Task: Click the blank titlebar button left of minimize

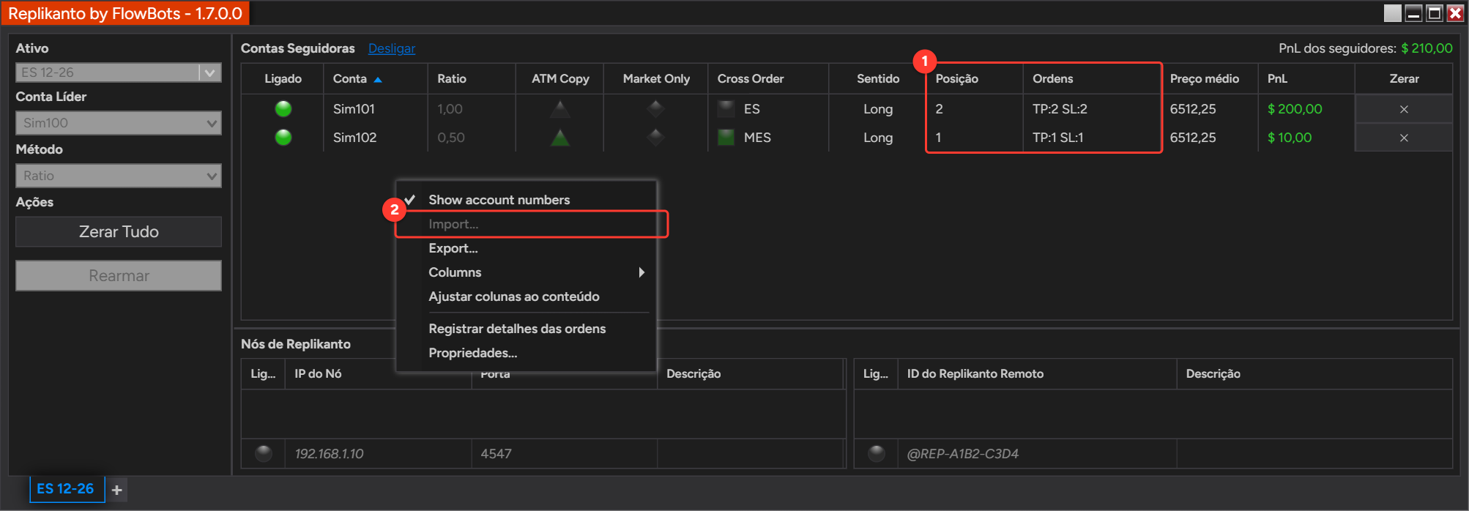Action: pos(1393,13)
